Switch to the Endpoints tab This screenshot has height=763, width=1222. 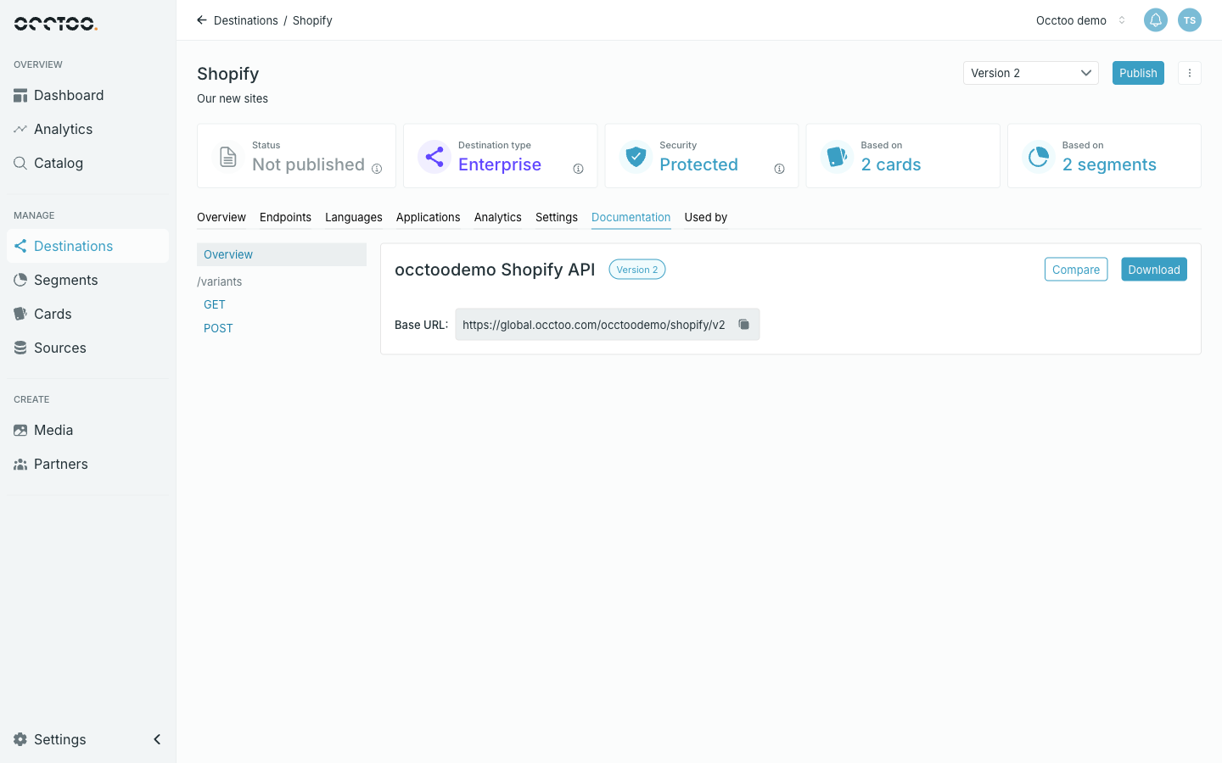coord(285,218)
